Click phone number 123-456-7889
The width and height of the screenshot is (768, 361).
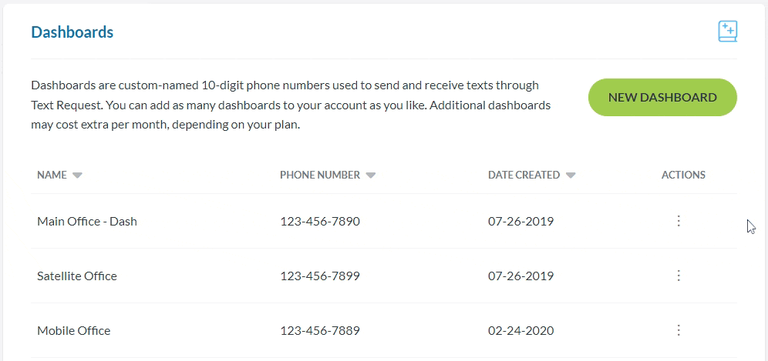click(x=320, y=331)
